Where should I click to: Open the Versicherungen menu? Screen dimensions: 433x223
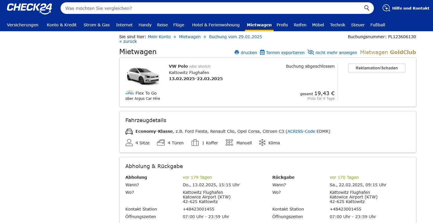tap(23, 25)
